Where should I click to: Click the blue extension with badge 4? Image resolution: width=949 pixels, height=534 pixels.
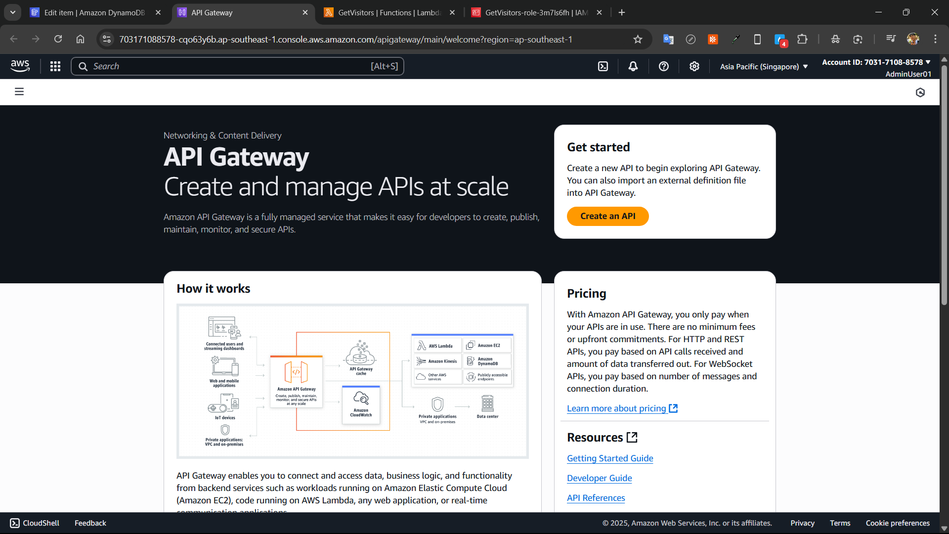pos(780,40)
